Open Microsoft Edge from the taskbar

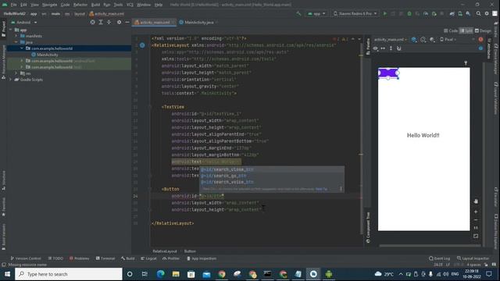(x=160, y=274)
